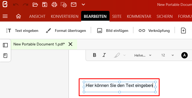Click the text box bottom-right handle
192x98 pixels.
pyautogui.click(x=155, y=92)
